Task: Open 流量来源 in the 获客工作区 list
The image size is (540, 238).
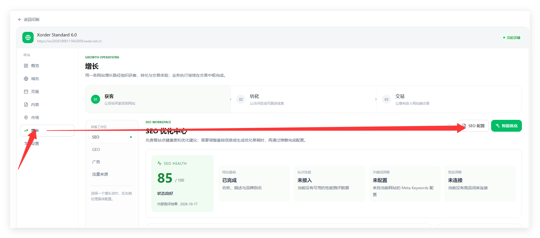Action: (112, 174)
